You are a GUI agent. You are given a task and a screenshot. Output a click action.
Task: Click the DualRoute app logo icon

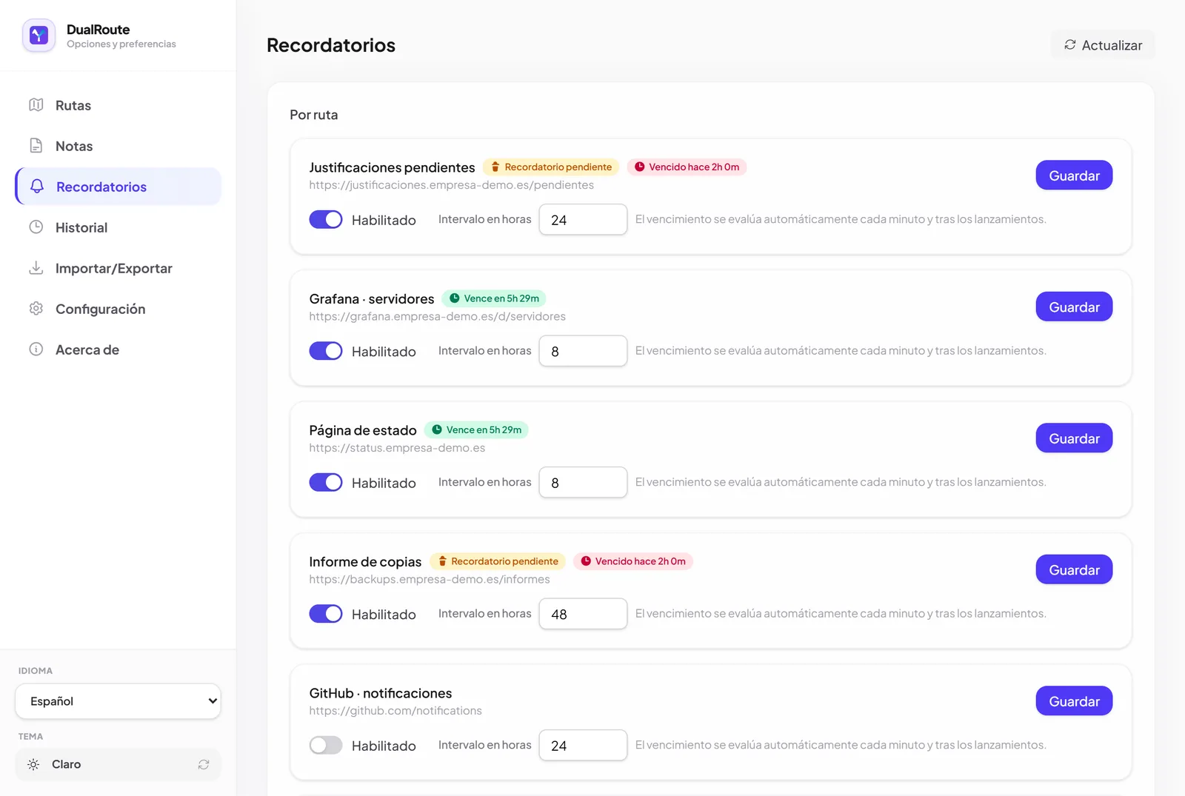coord(39,36)
